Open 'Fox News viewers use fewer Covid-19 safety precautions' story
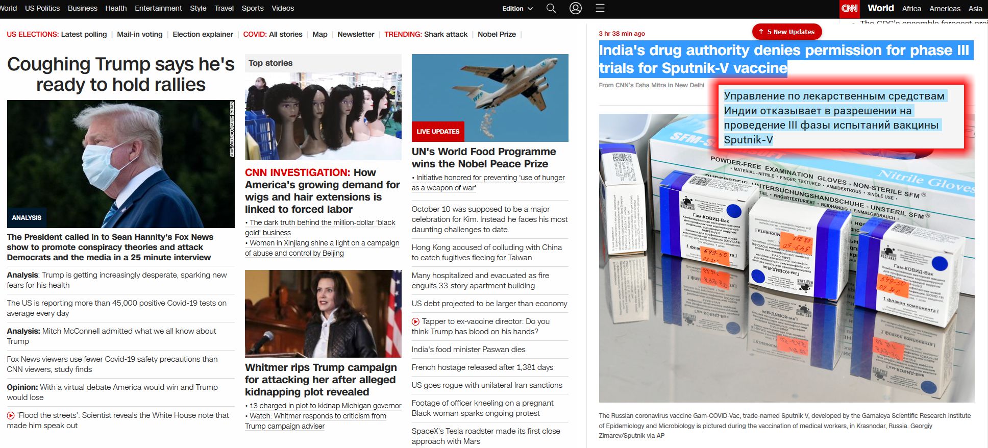Image resolution: width=988 pixels, height=448 pixels. click(x=112, y=364)
